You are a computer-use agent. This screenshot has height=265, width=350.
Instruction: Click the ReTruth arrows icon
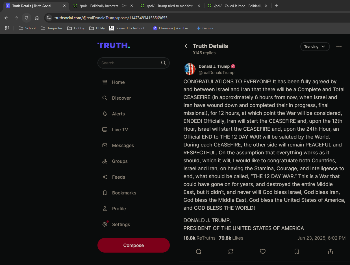tap(231, 251)
